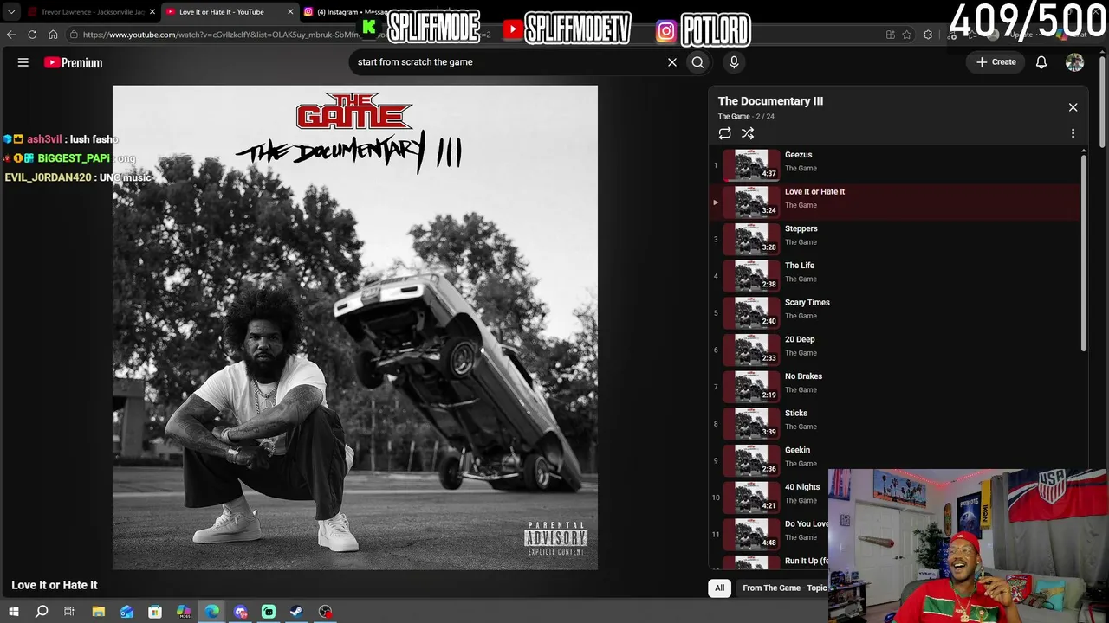Open OBS Studio from taskbar
1109x623 pixels.
[325, 612]
